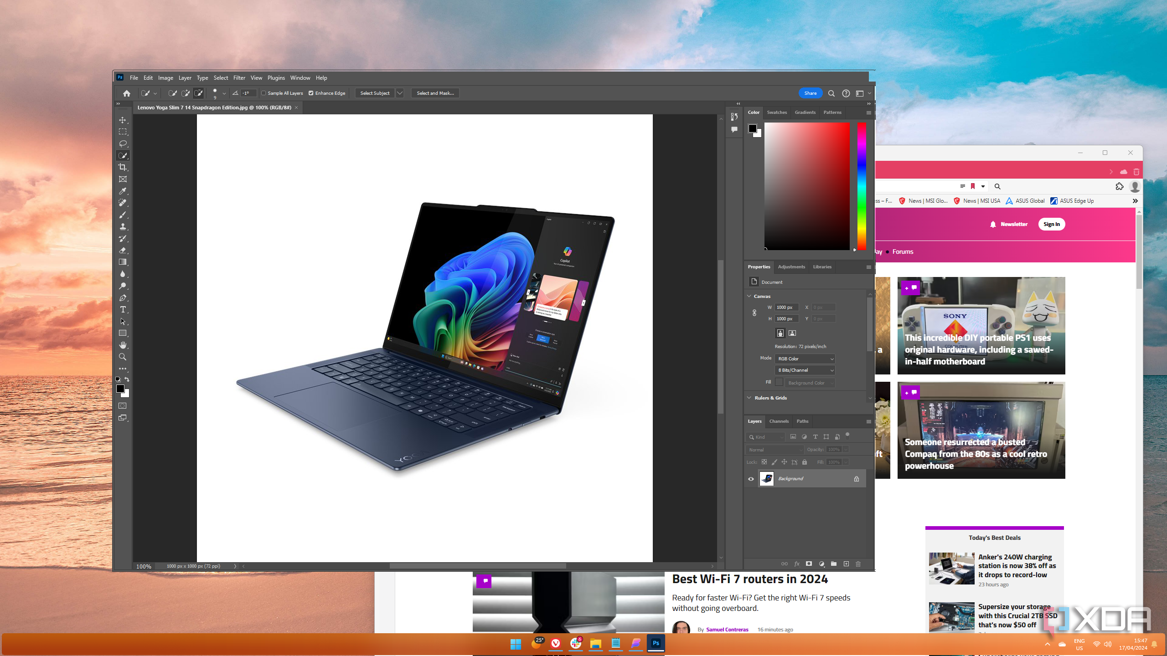
Task: Select the Gradient tool
Action: [x=123, y=262]
